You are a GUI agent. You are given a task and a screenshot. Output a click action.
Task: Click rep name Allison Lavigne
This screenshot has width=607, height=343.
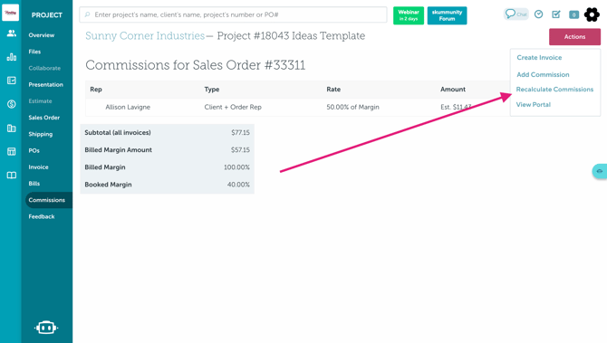point(128,107)
